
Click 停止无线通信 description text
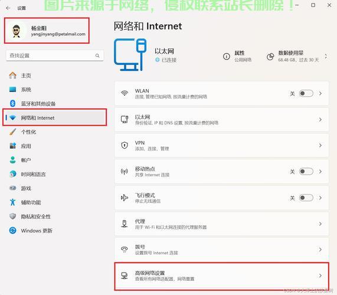tap(148, 201)
